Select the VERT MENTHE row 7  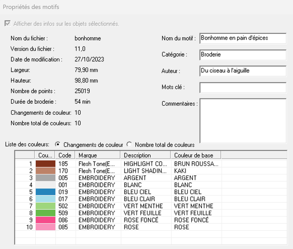[x=141, y=206]
